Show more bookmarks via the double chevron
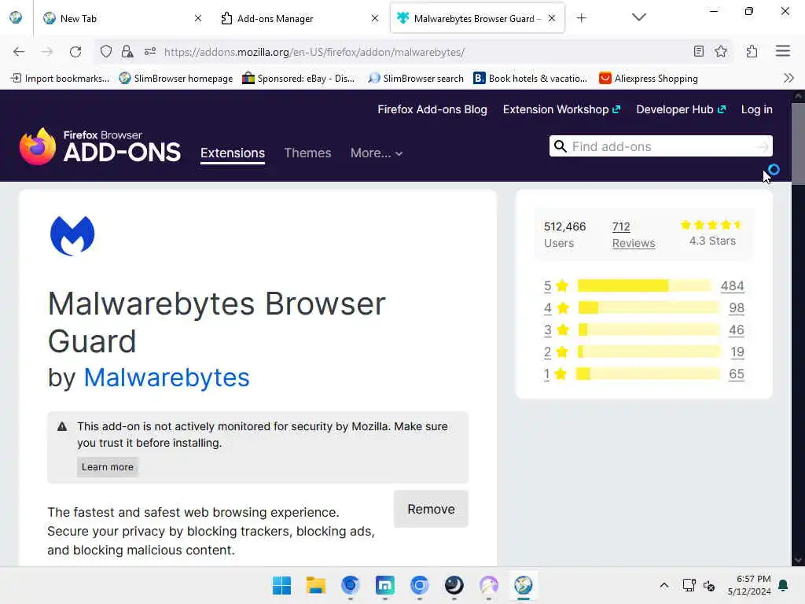The image size is (805, 604). point(789,78)
